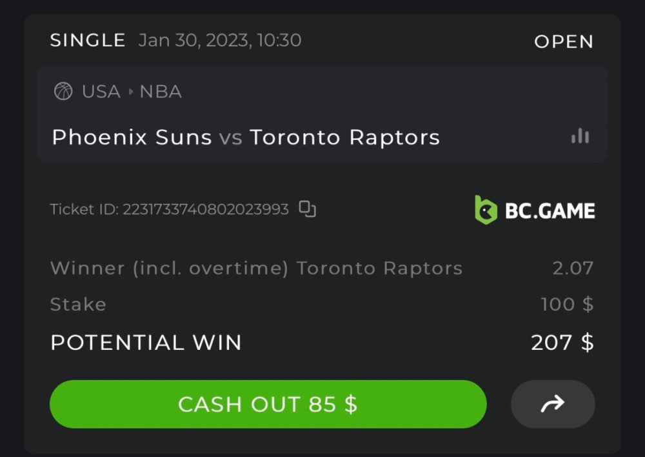Open match statistics bar chart icon
645x457 pixels.
click(580, 136)
